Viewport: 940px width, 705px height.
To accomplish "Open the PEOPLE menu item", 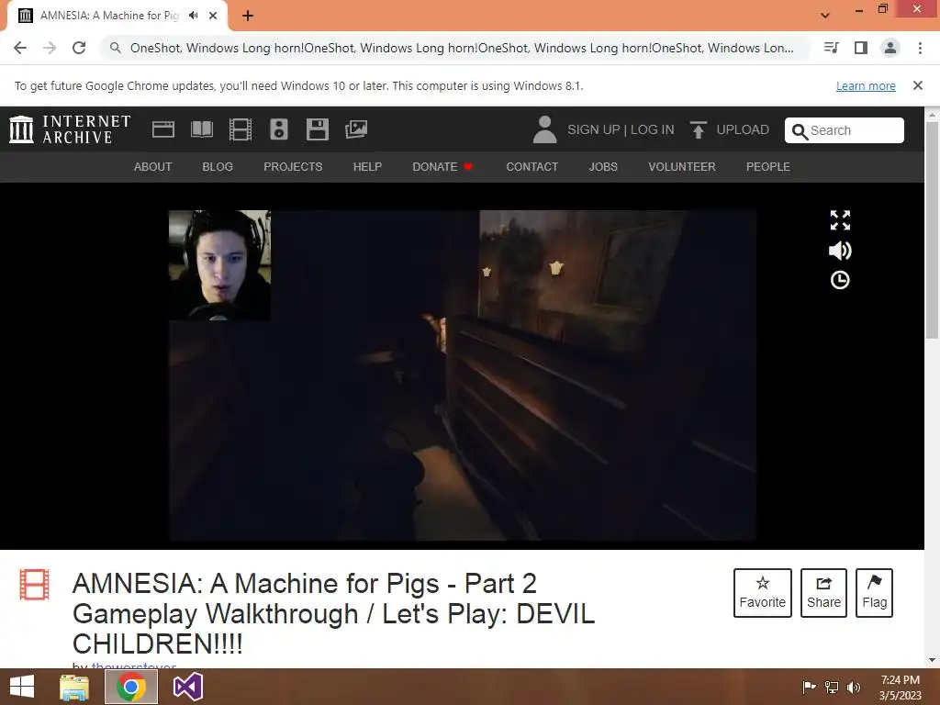I will coord(768,167).
